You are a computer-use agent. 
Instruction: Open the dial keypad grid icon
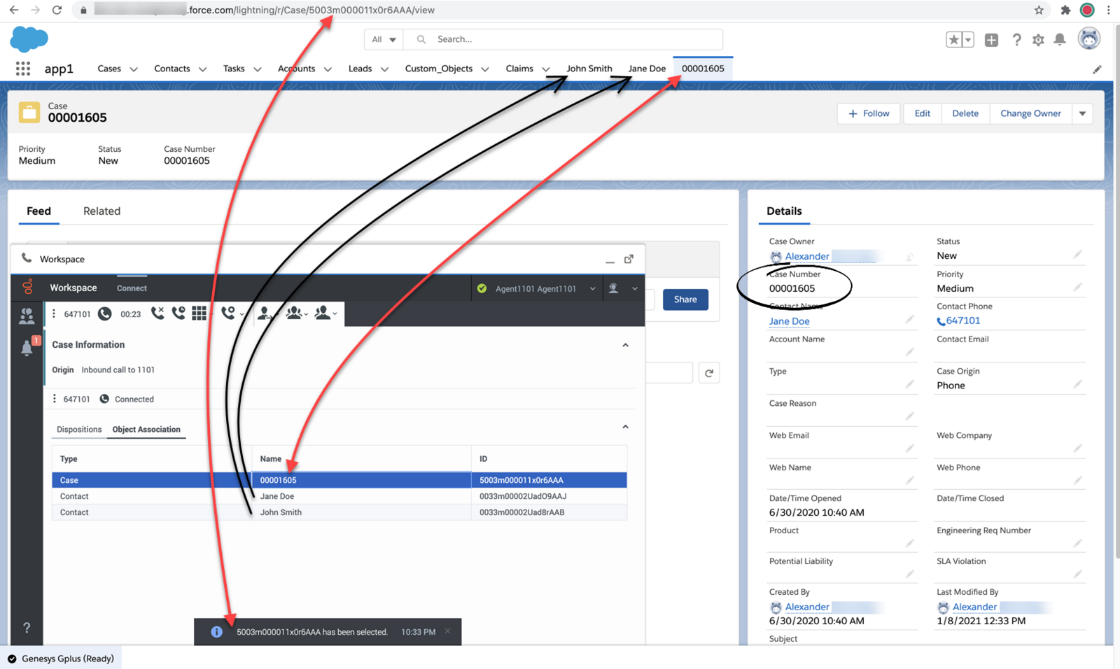click(199, 314)
